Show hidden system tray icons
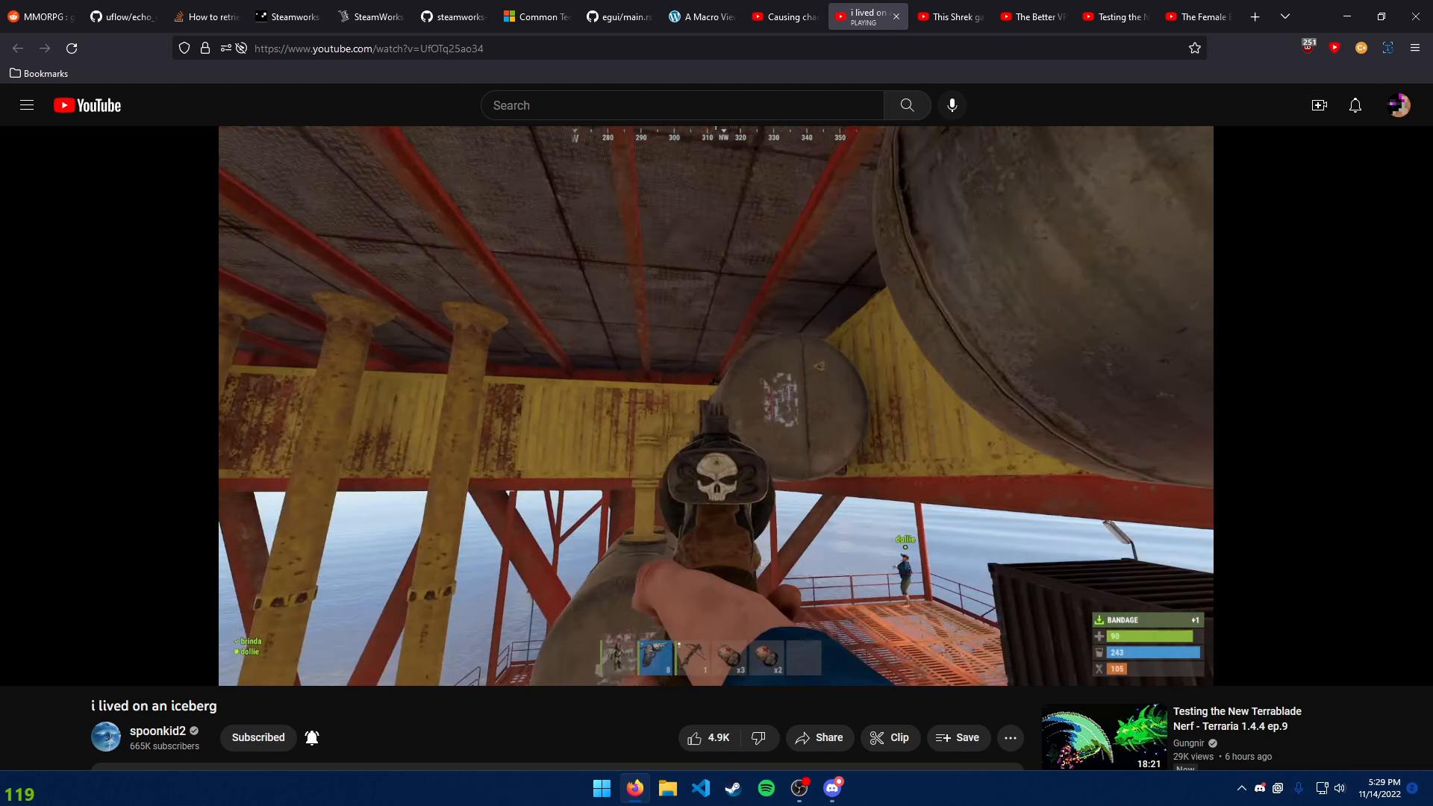This screenshot has width=1433, height=806. point(1242,788)
